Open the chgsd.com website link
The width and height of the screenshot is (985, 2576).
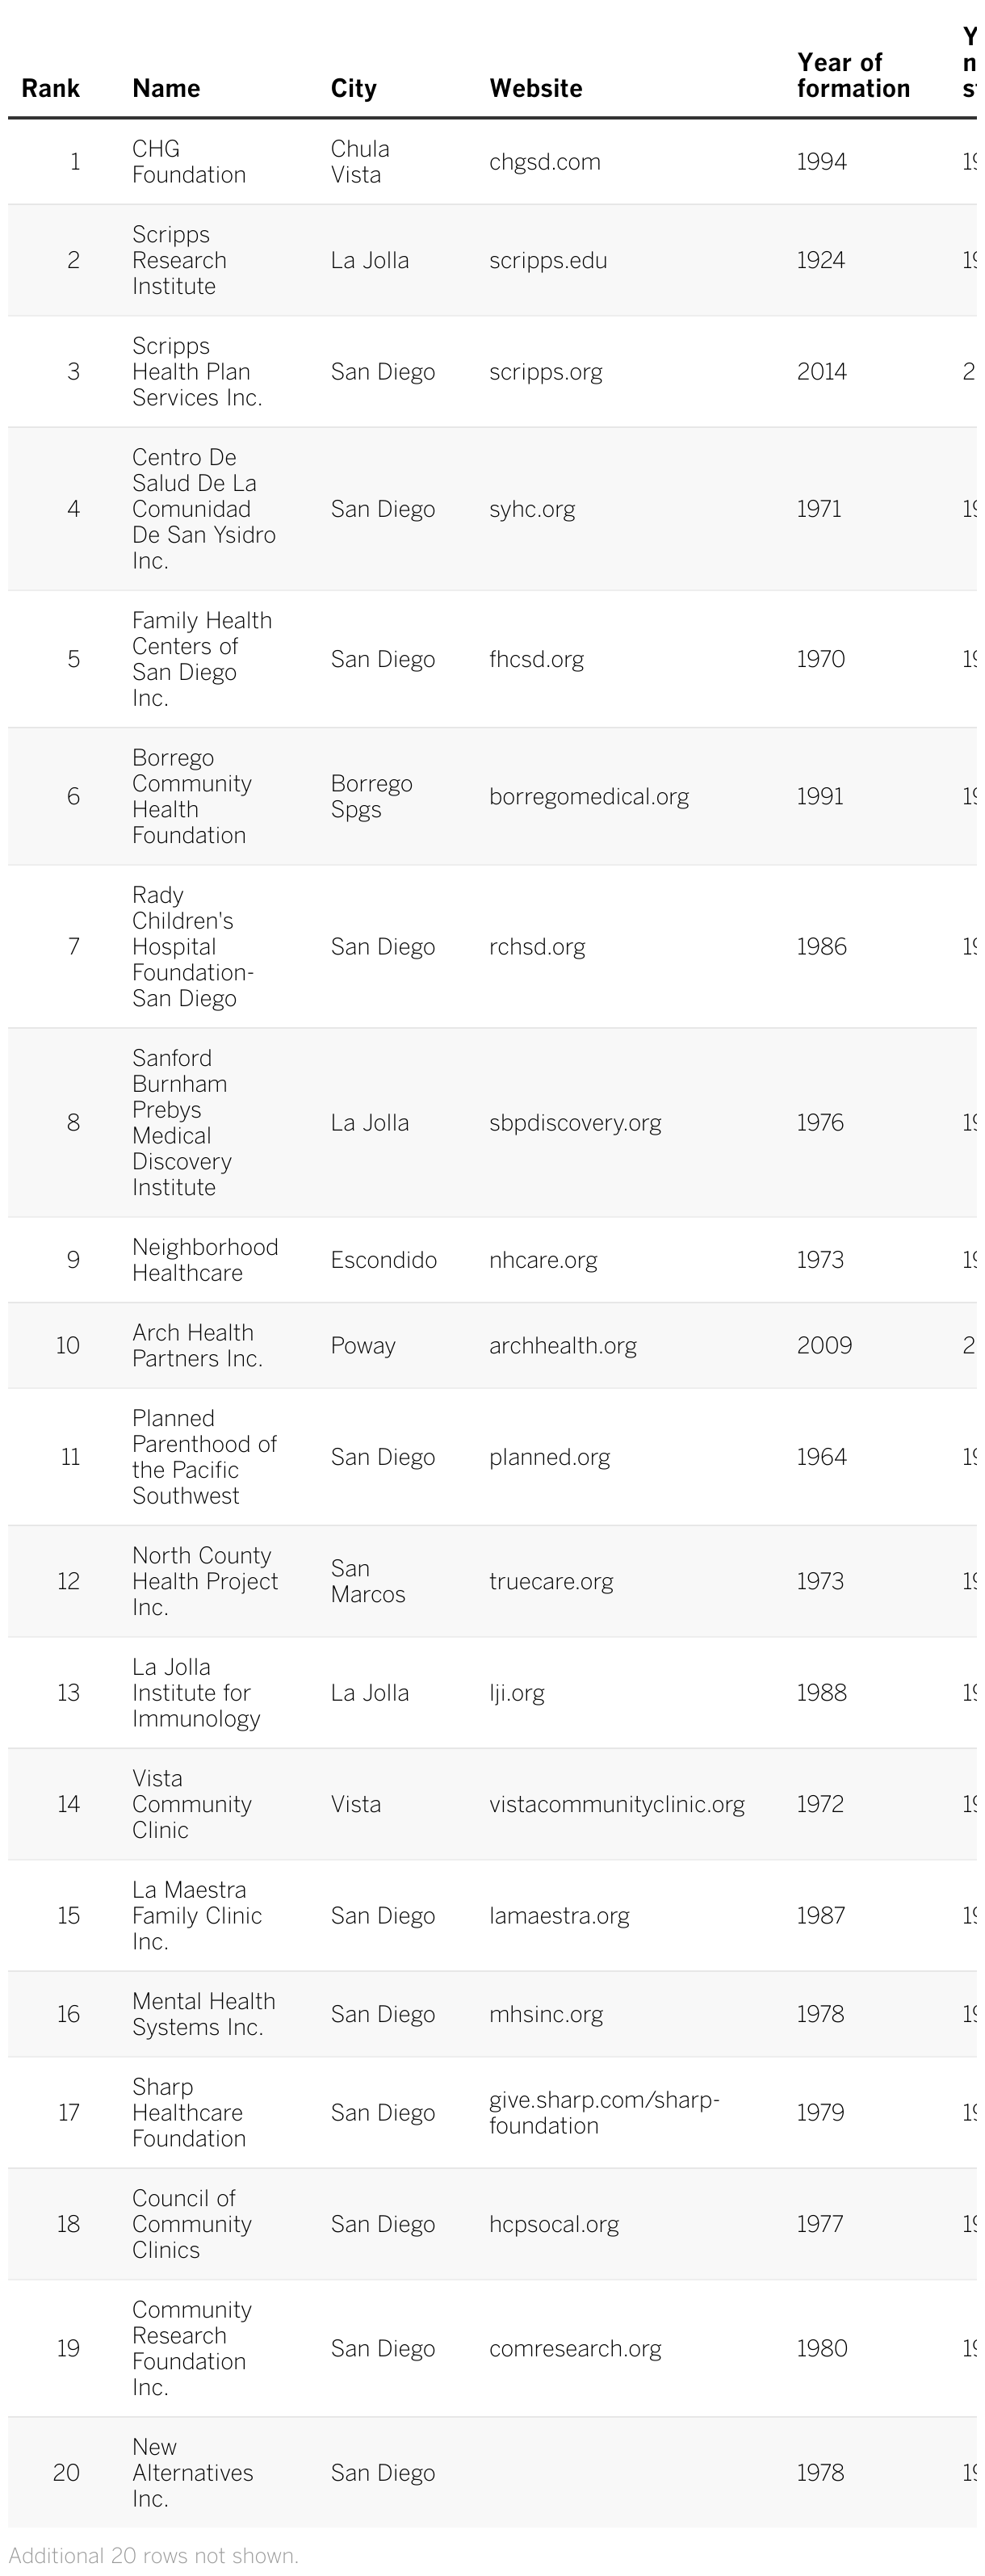click(x=544, y=162)
